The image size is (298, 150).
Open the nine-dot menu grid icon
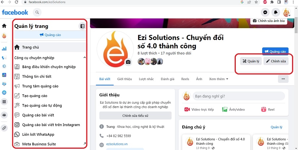pos(4,102)
